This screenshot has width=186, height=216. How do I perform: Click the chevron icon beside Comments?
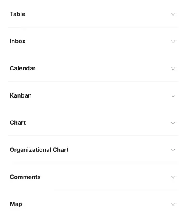173,177
